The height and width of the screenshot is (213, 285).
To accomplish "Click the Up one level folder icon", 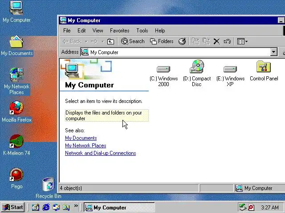I will pyautogui.click(x=110, y=41).
